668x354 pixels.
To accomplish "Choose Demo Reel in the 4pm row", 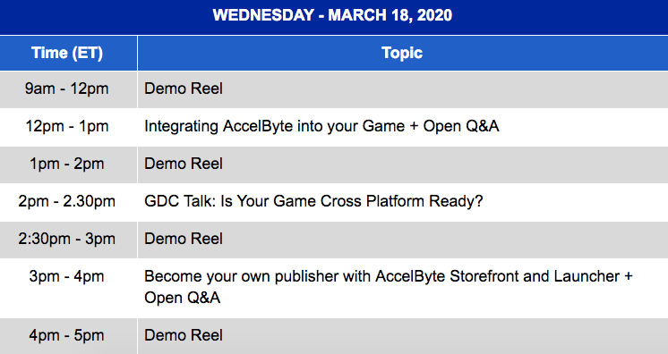I will pos(184,335).
